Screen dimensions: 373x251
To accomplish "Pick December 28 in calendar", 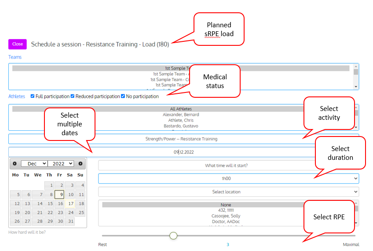I will [38, 221].
